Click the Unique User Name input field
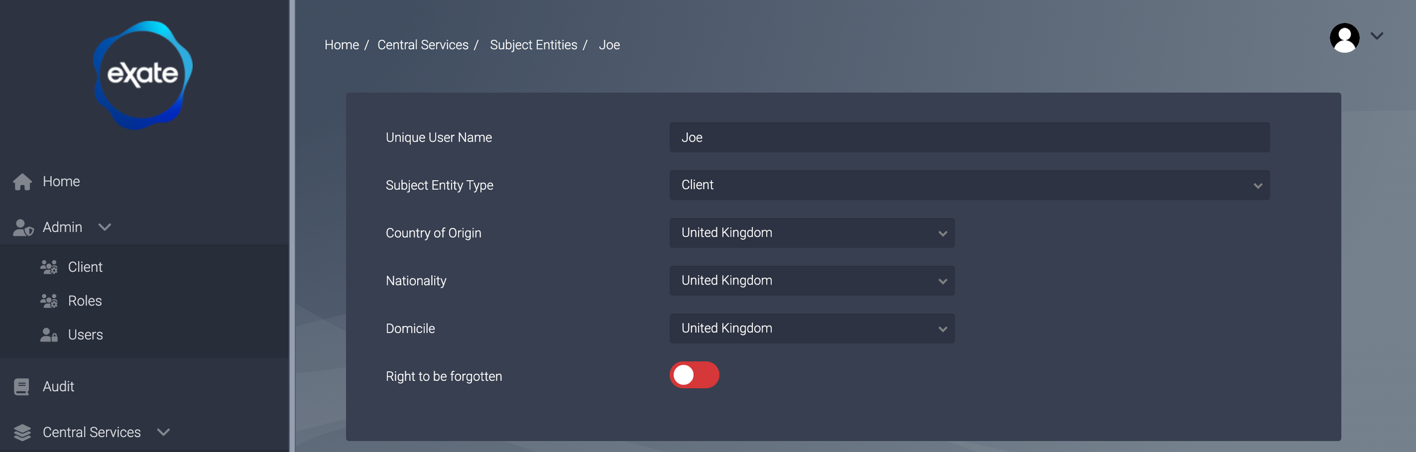 tap(969, 137)
